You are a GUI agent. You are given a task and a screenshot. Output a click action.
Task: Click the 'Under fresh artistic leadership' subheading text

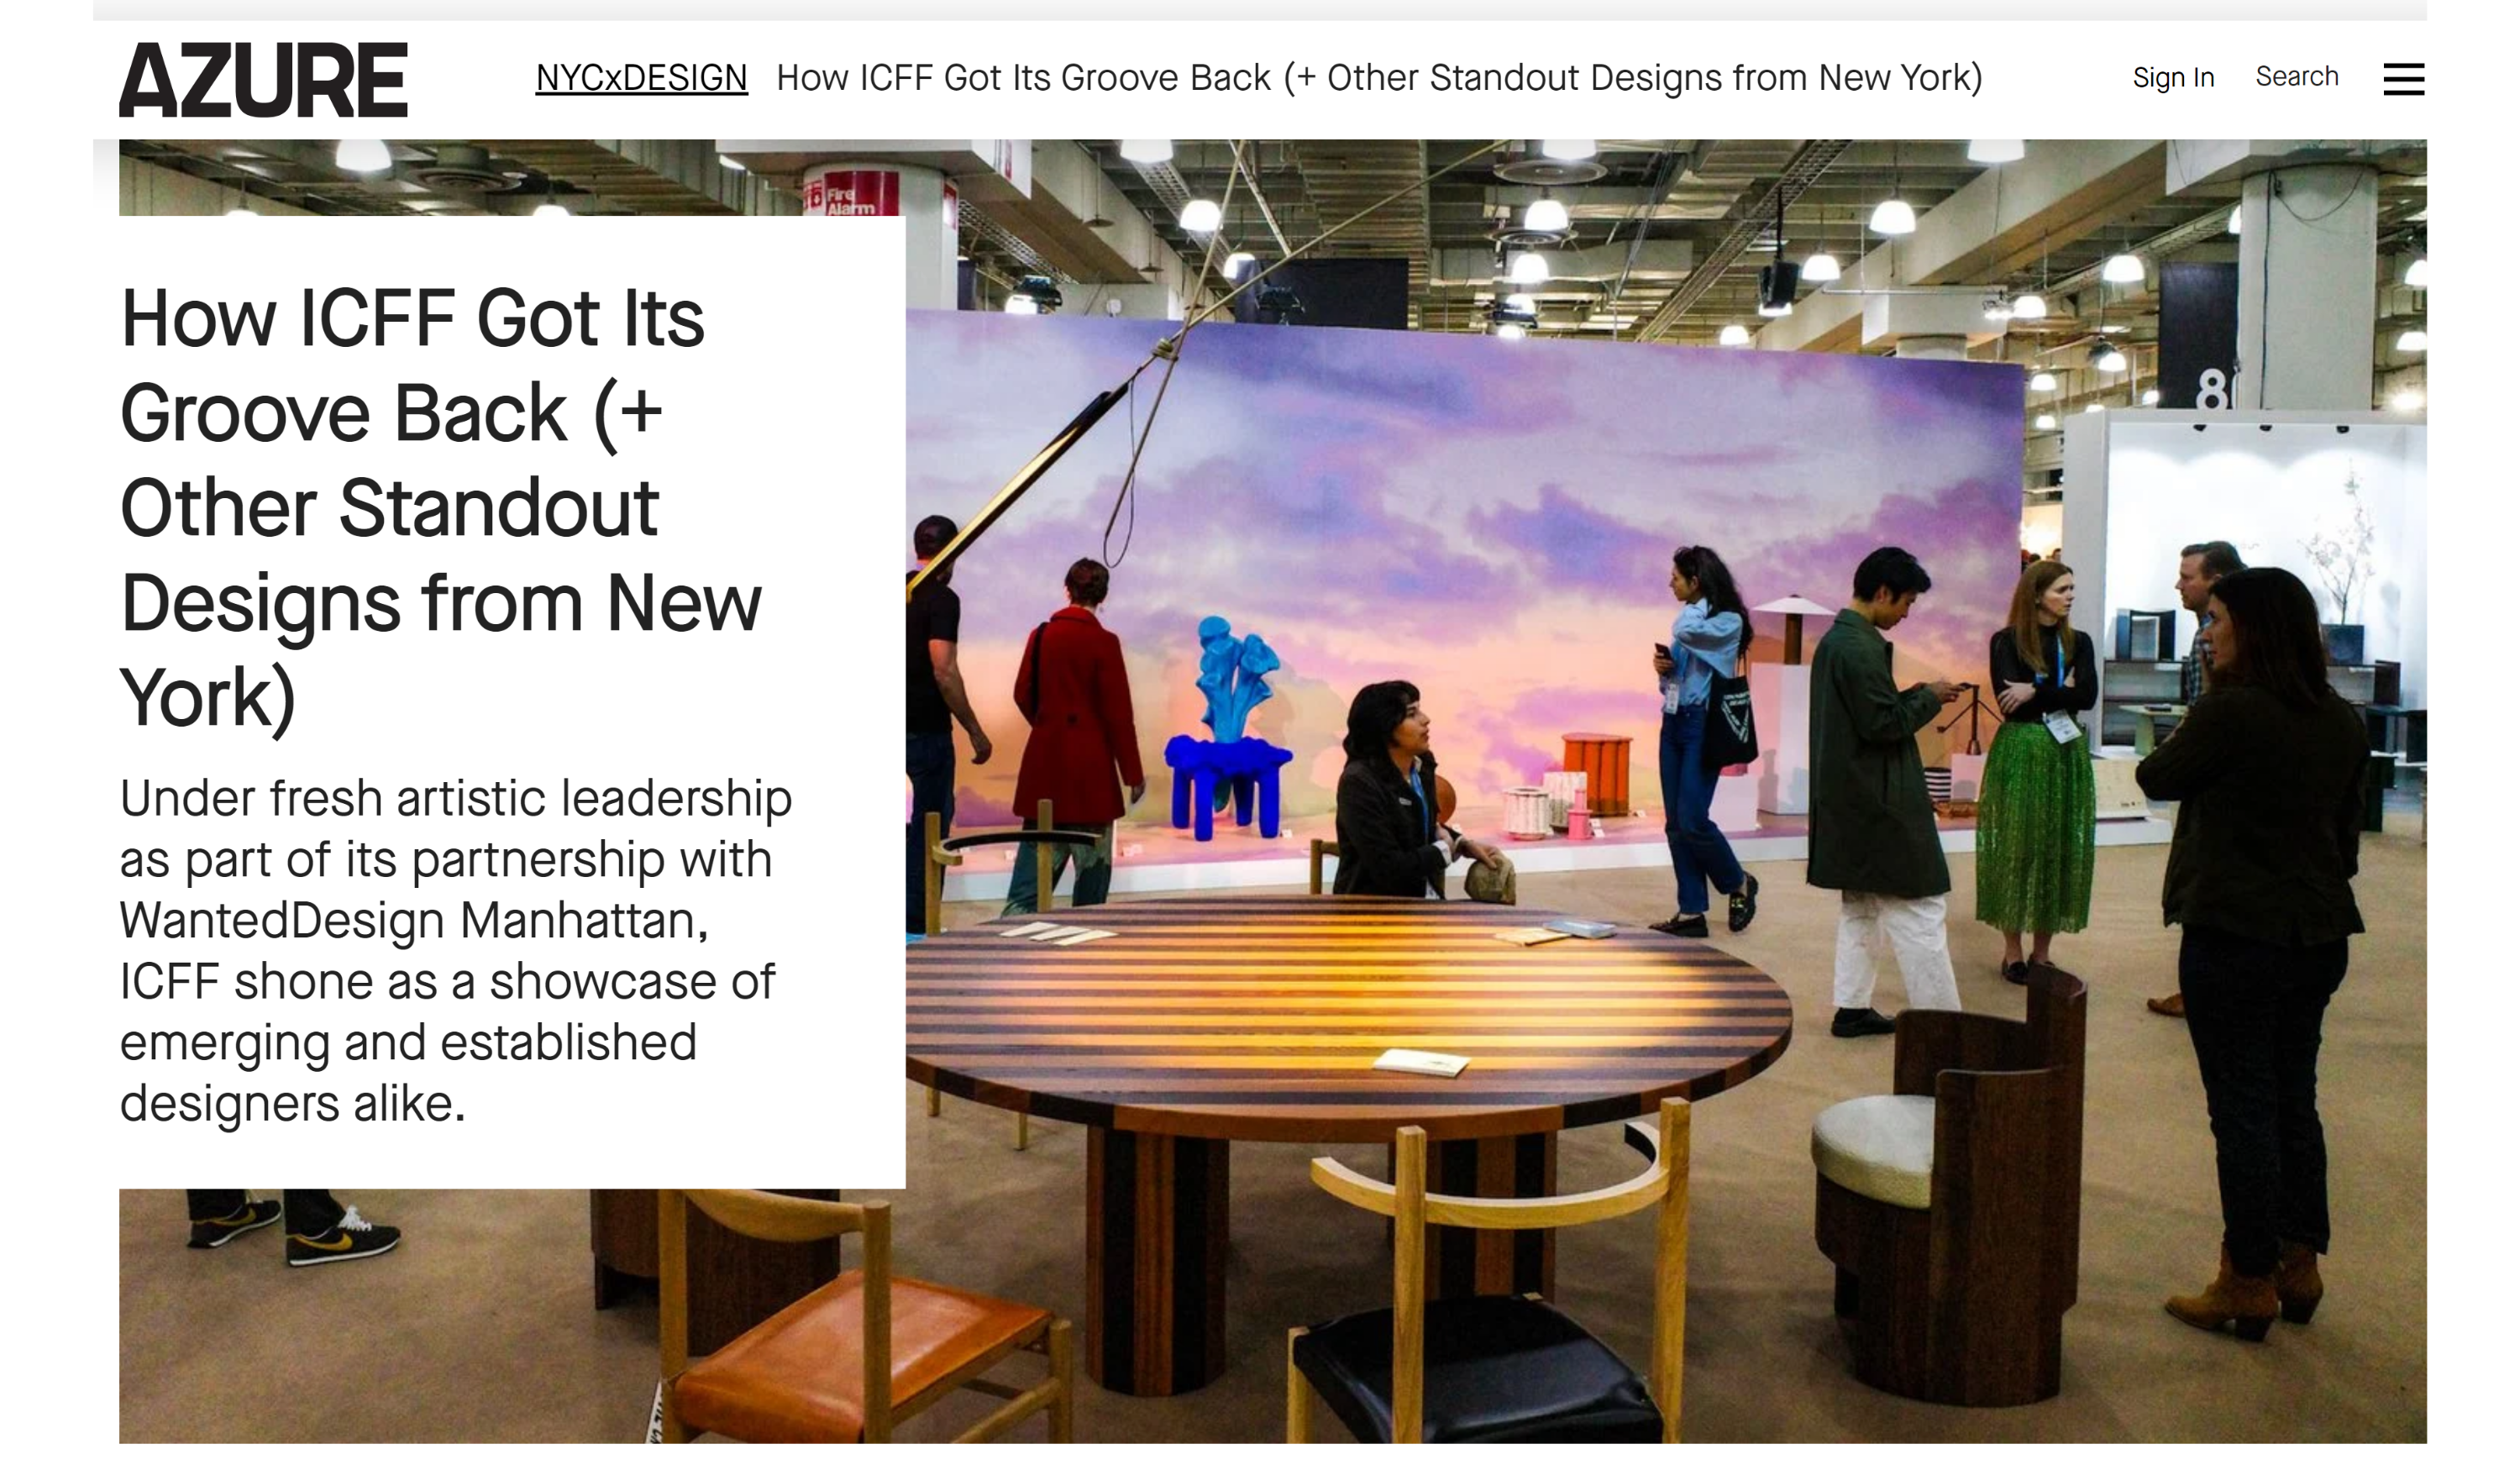coord(455,950)
